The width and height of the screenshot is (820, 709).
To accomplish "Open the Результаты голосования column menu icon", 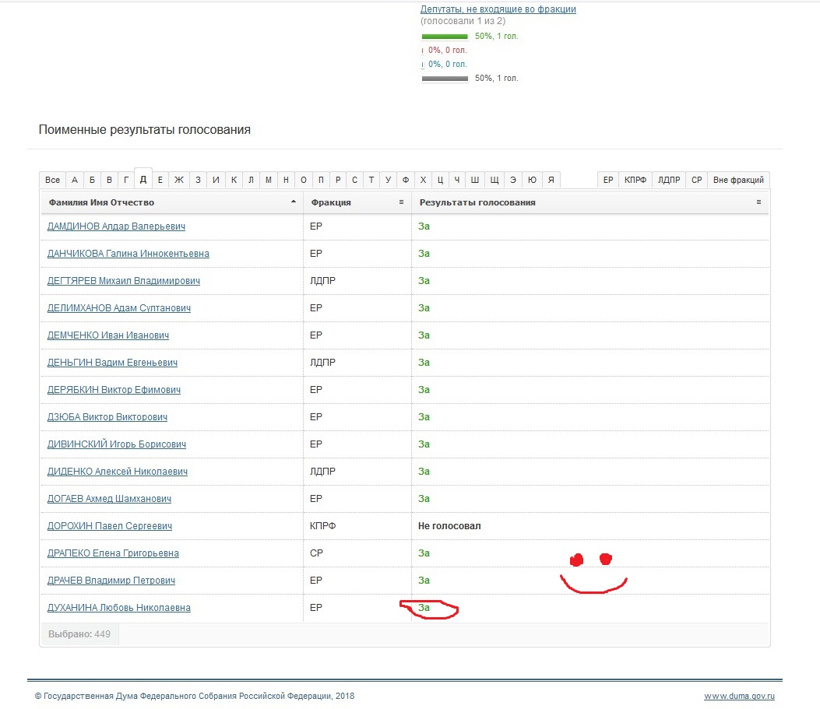I will coord(758,202).
